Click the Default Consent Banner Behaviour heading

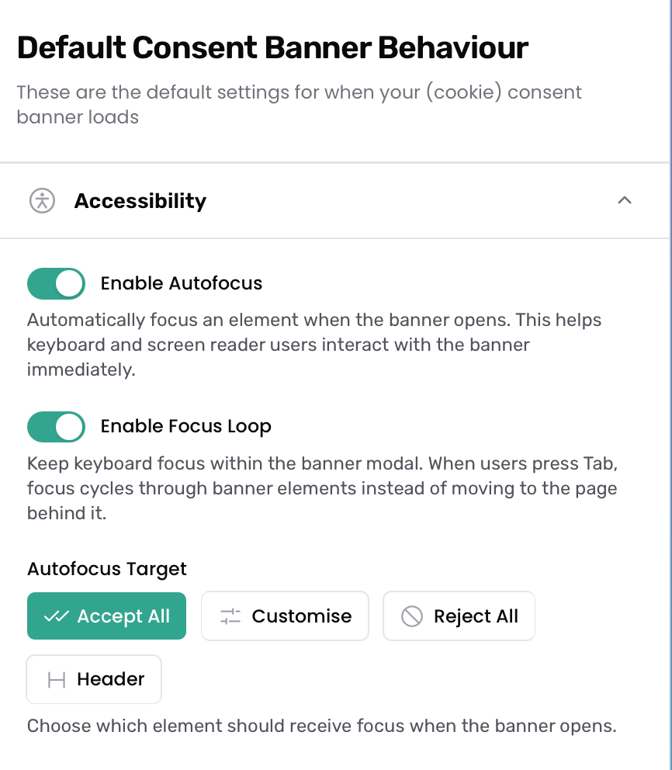pos(272,47)
